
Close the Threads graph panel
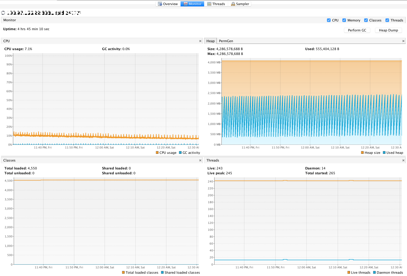pyautogui.click(x=403, y=161)
